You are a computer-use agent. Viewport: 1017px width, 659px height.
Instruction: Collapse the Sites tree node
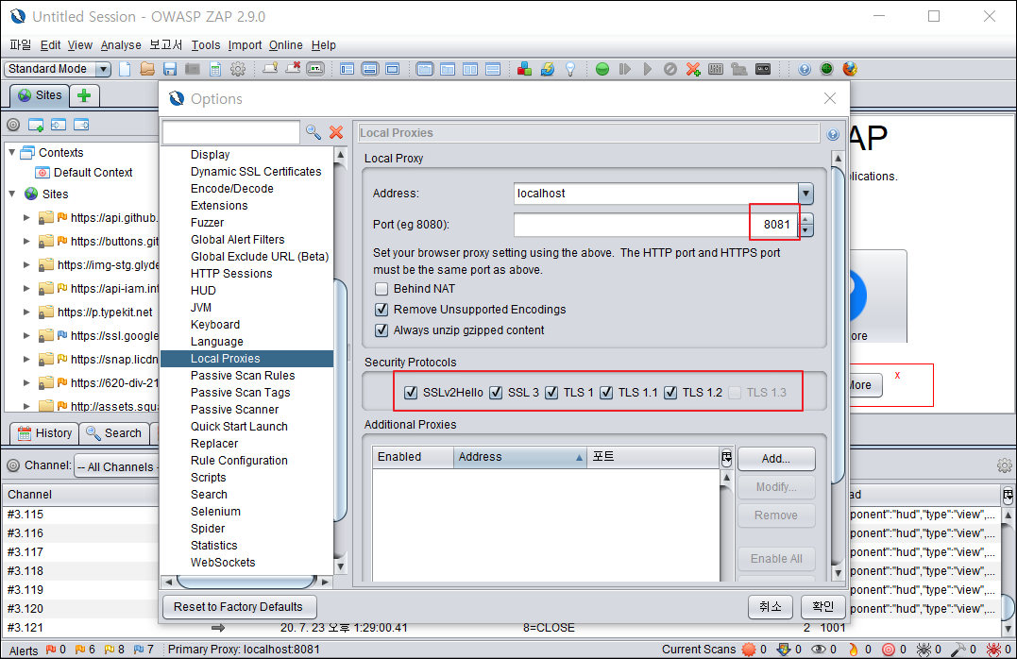pyautogui.click(x=11, y=194)
